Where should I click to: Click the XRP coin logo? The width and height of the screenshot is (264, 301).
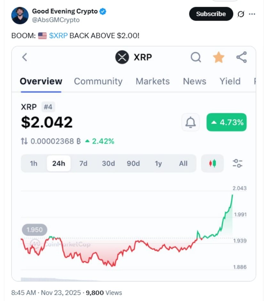pos(122,57)
